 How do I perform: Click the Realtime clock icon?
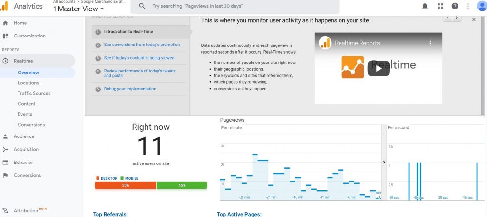(5, 61)
